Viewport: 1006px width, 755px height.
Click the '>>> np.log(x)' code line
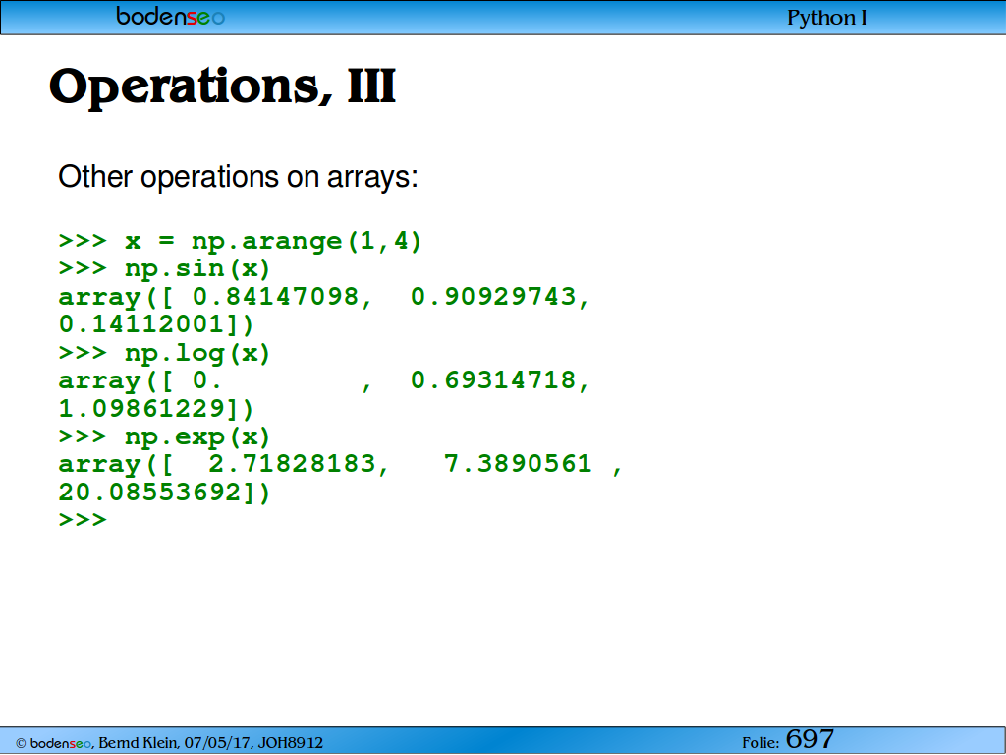click(164, 353)
